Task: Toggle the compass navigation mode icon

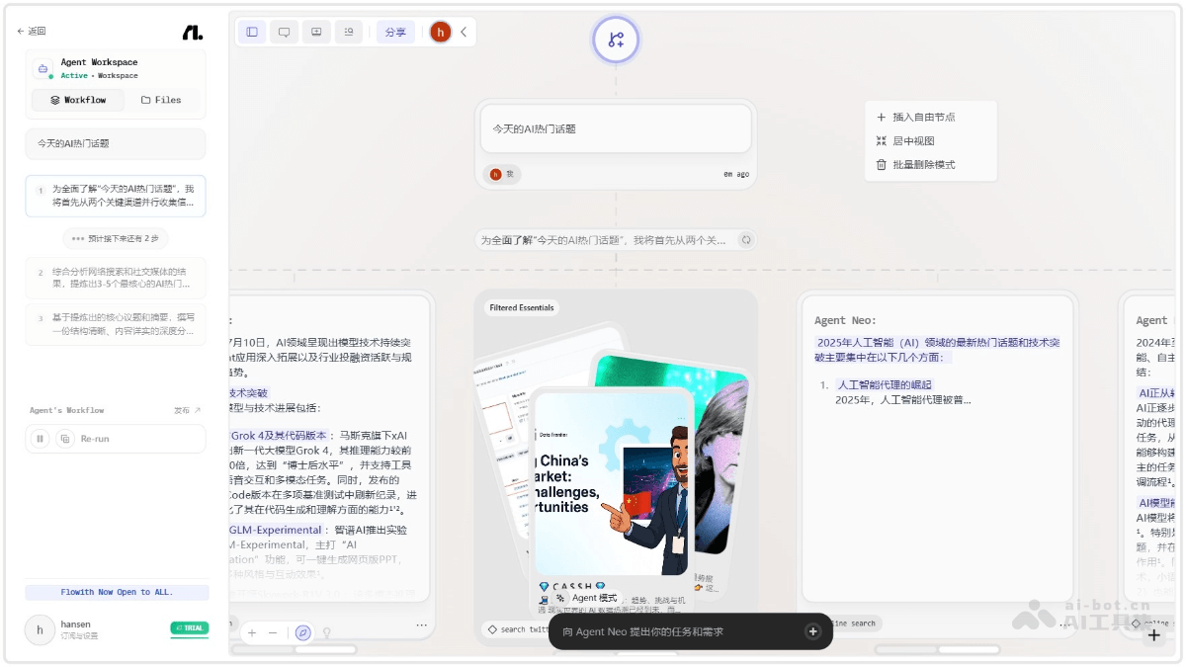Action: (x=303, y=632)
